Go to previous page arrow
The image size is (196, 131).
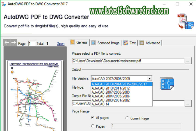pos(7,43)
